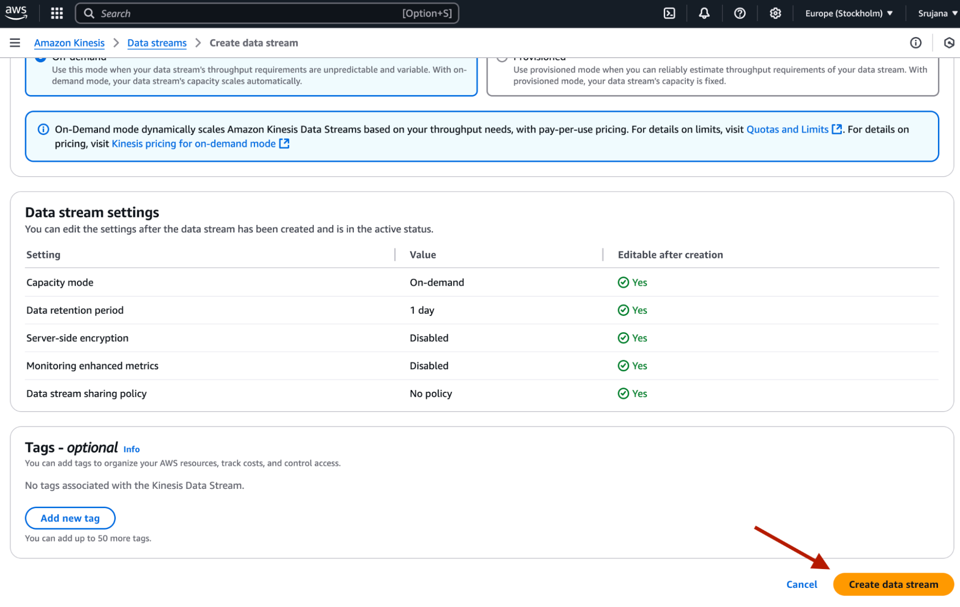Screen dimensions: 960x607
Task: Open the help question mark menu
Action: tap(740, 13)
